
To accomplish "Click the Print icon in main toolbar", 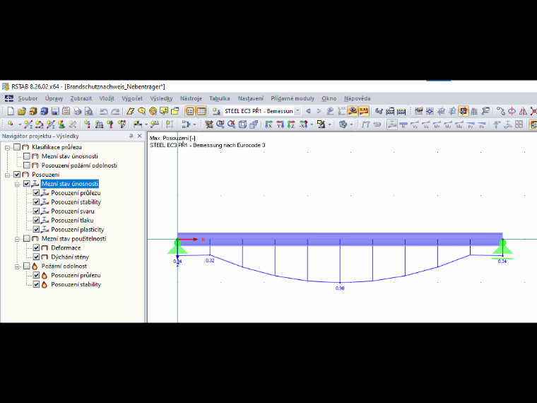I will pos(78,111).
